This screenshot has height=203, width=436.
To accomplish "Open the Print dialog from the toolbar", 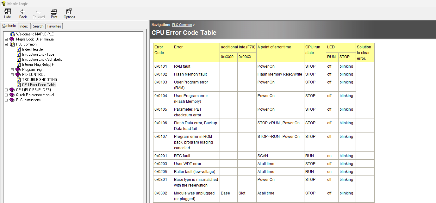I will (x=54, y=14).
